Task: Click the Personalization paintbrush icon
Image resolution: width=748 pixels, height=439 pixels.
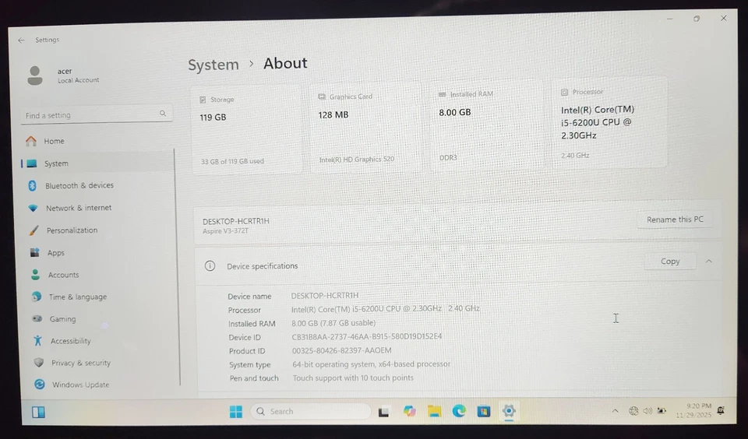Action: coord(34,230)
